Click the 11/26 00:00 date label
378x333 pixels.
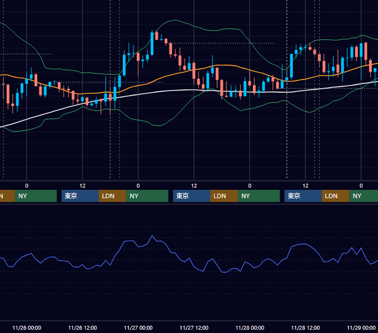pos(27,327)
